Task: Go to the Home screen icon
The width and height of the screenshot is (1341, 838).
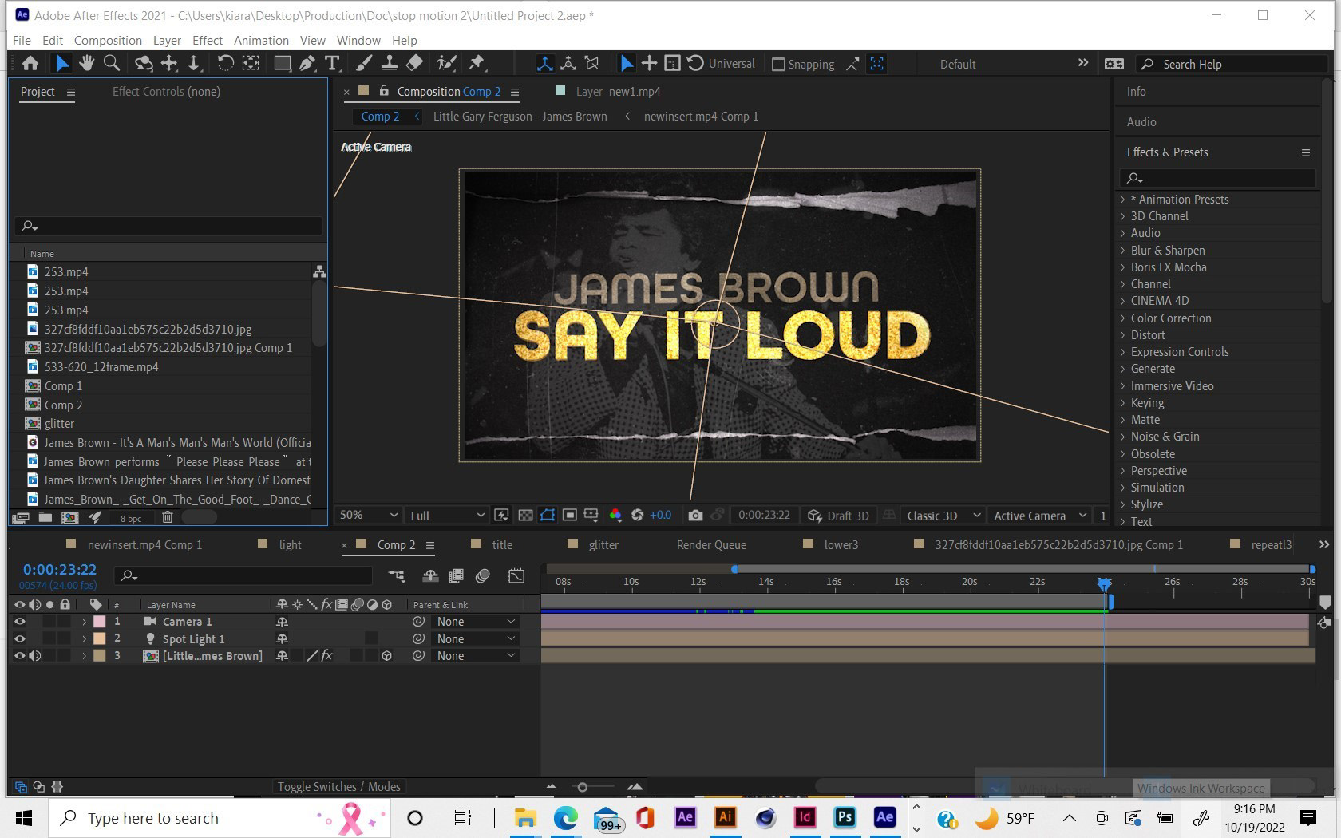Action: [x=30, y=64]
